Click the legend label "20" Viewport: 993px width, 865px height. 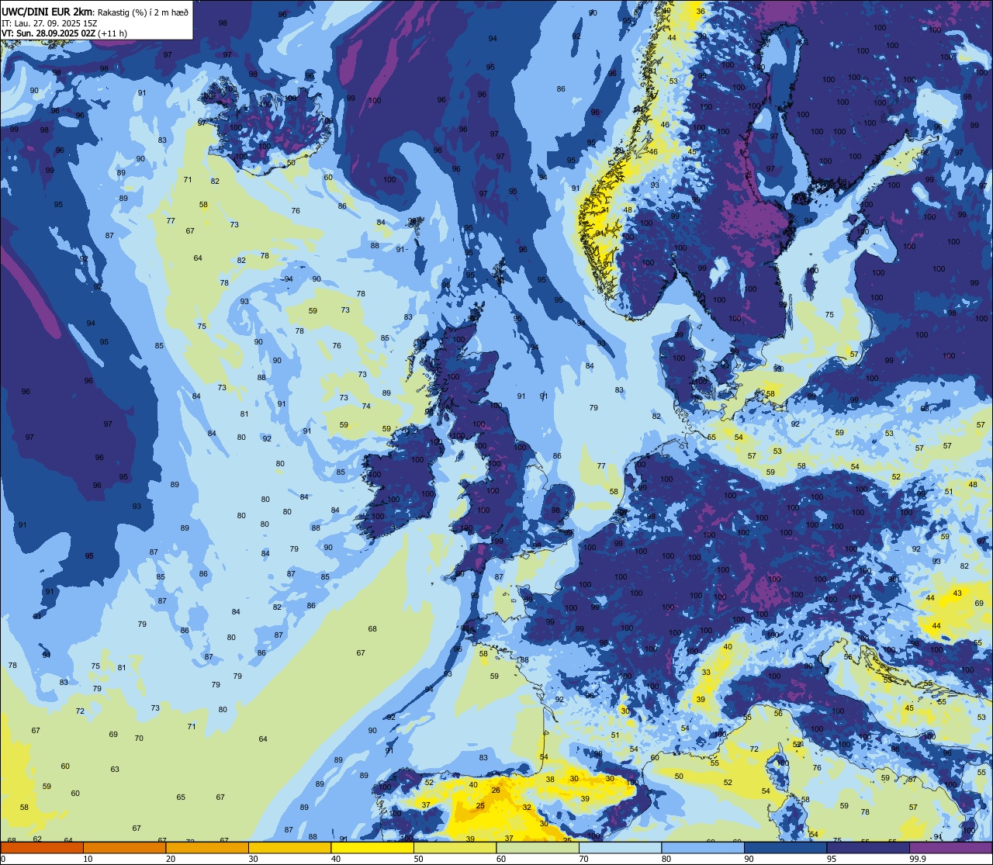171,859
